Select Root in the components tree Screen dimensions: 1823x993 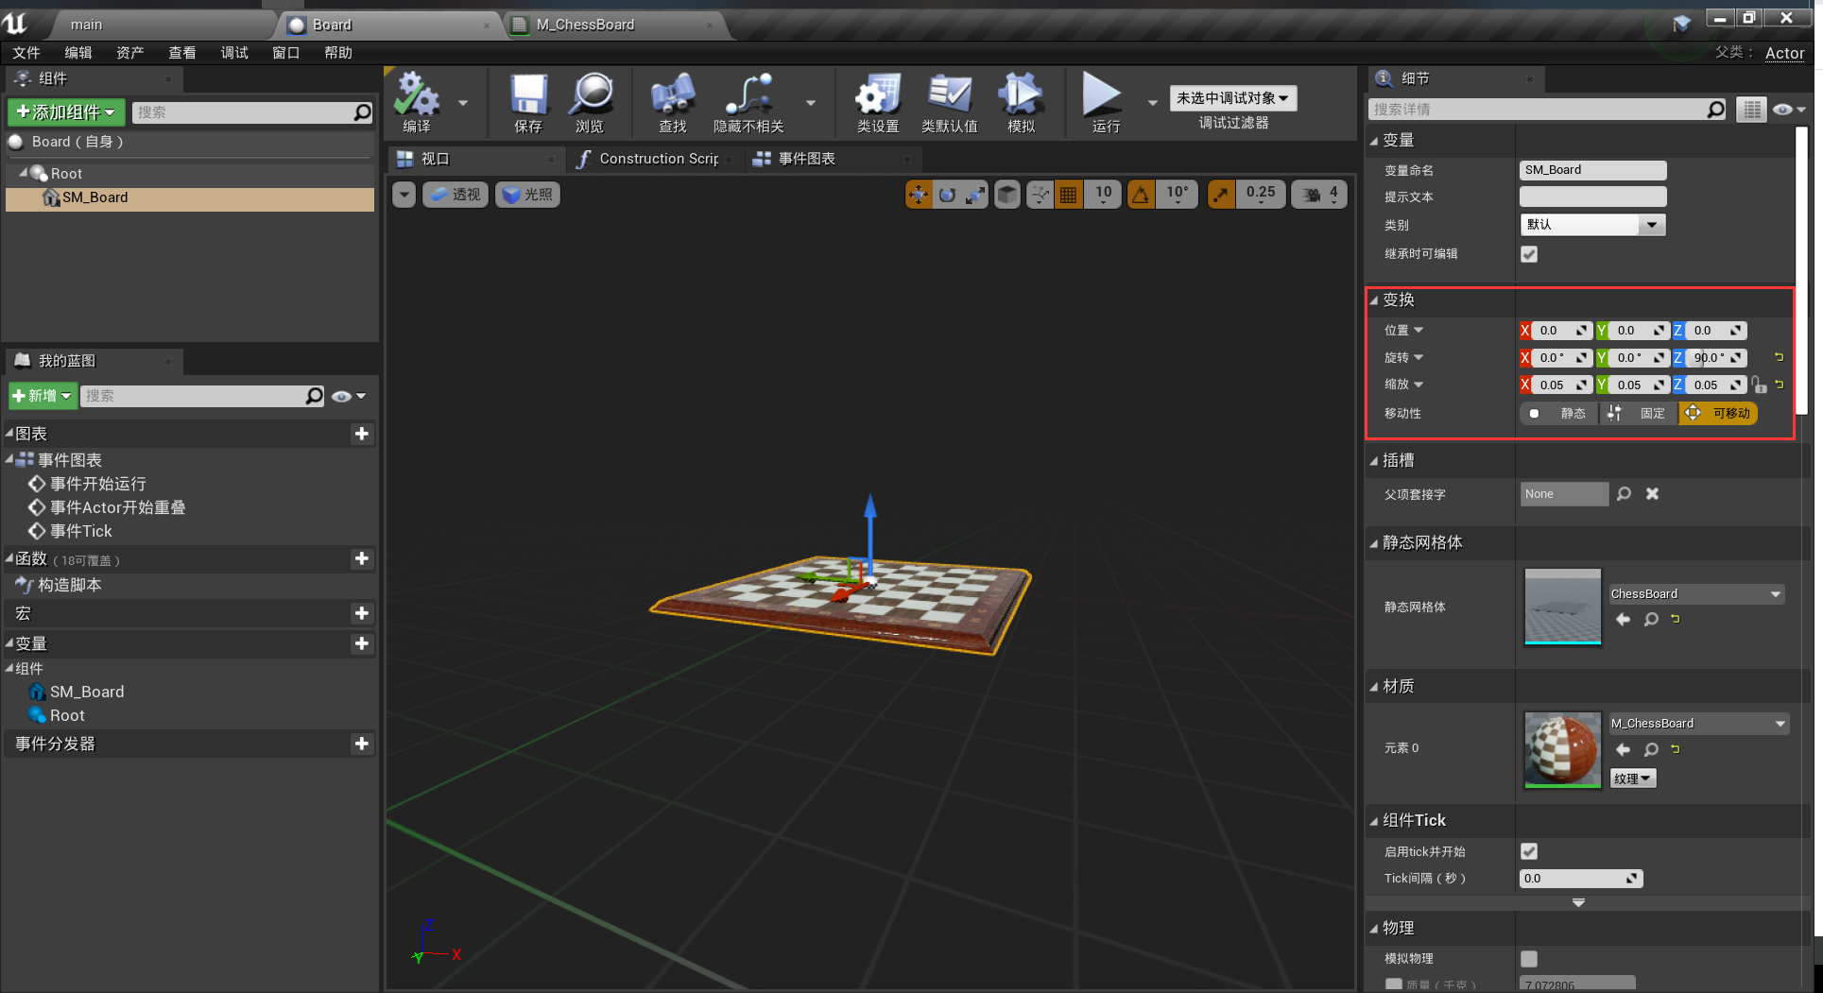66,174
